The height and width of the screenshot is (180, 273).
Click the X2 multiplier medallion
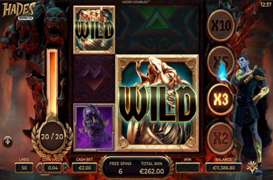pyautogui.click(x=221, y=138)
